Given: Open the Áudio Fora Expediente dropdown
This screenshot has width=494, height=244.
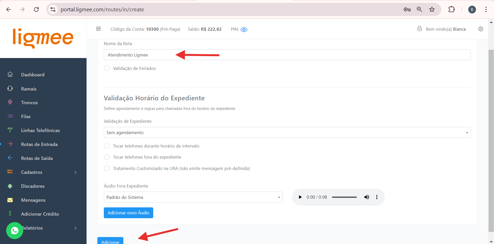Looking at the screenshot, I should (193, 197).
